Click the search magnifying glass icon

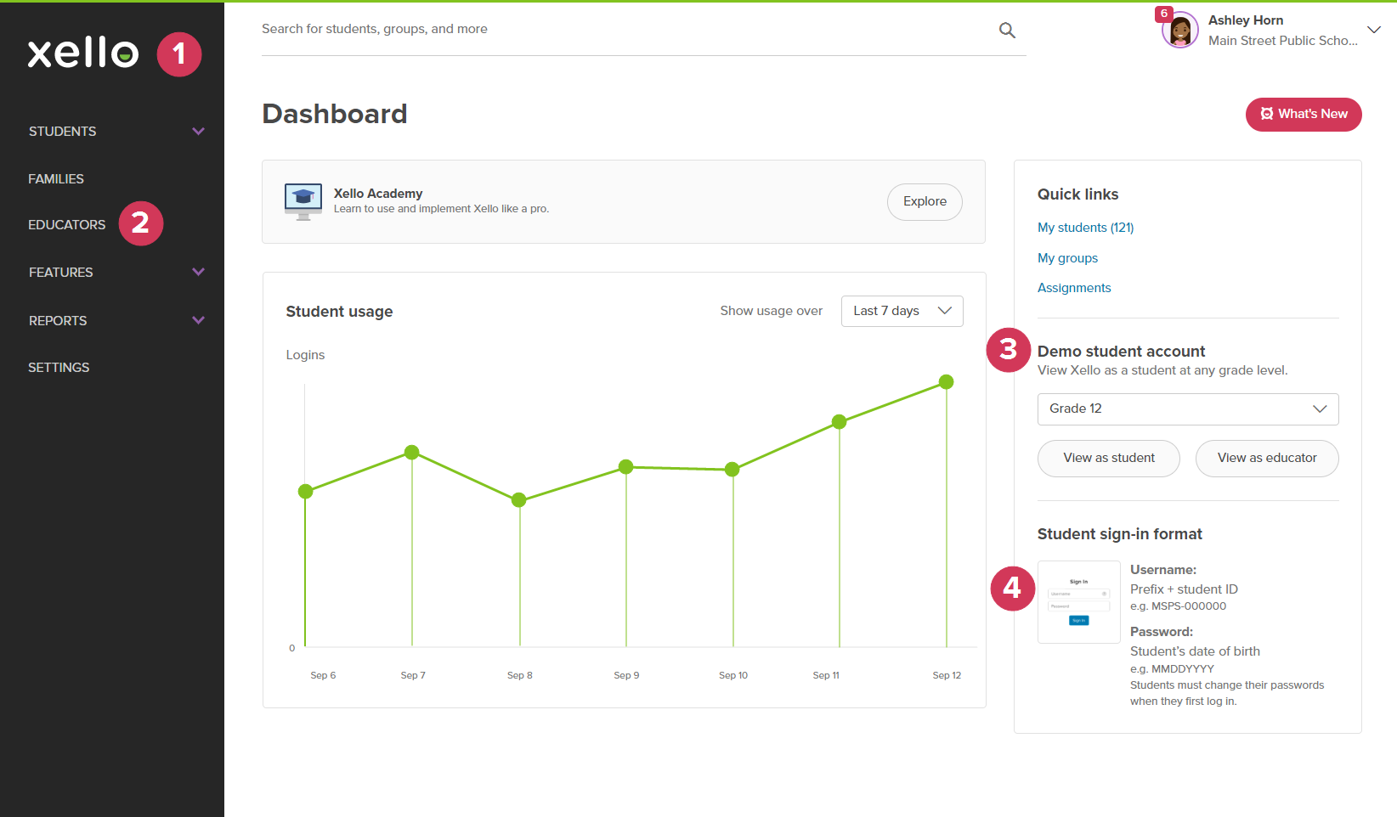point(1007,30)
